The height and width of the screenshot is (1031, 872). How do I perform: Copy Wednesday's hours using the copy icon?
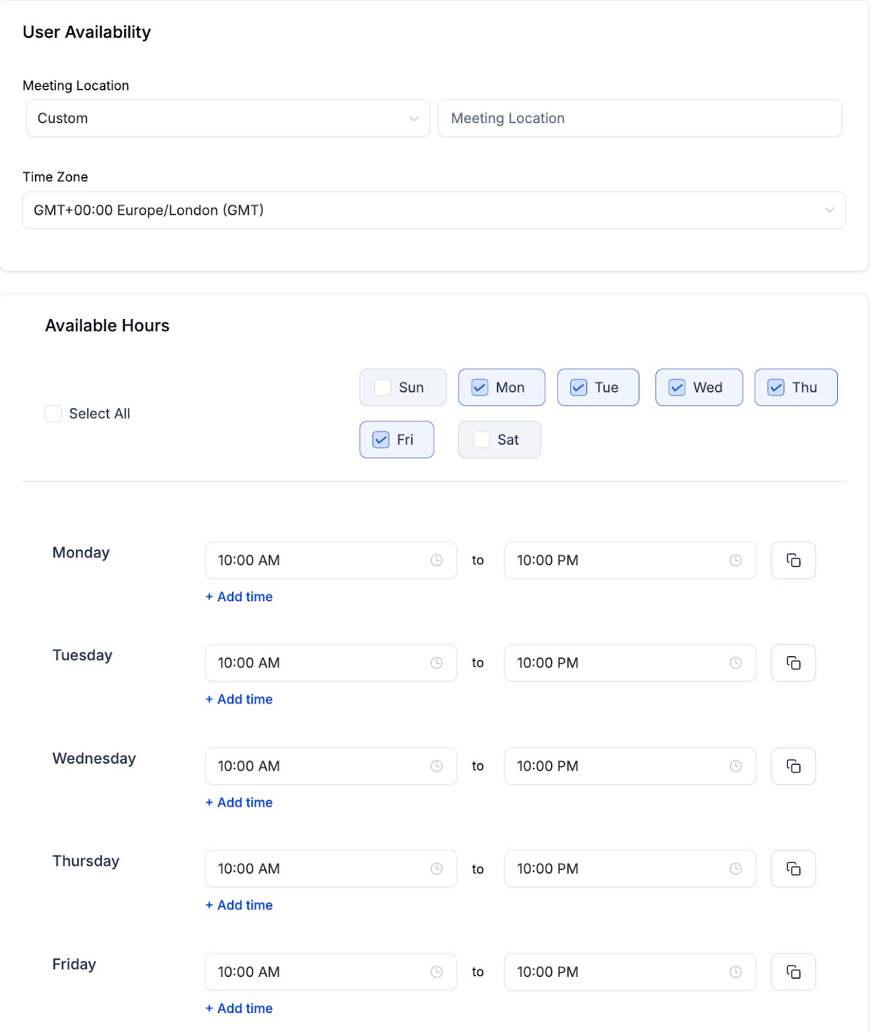point(793,766)
